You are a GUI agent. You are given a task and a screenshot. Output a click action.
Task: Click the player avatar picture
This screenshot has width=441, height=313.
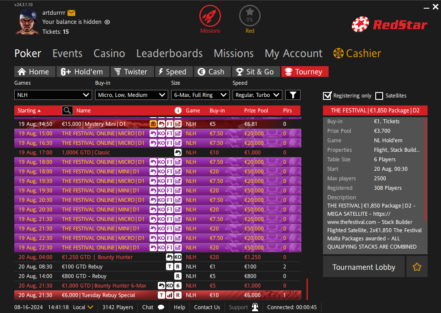pyautogui.click(x=27, y=22)
